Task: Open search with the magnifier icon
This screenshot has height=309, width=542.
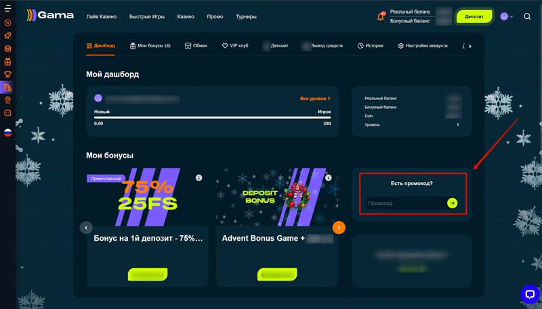Action: pyautogui.click(x=527, y=16)
